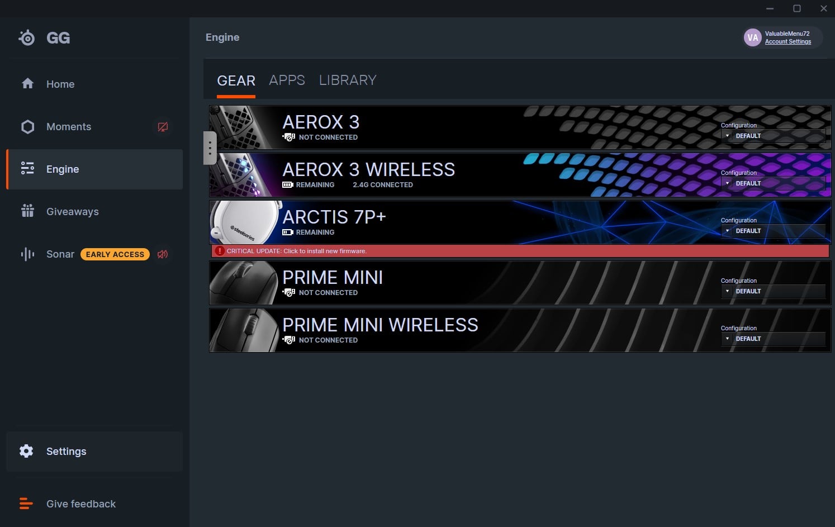Click the PRIME MINI WIRELESS mouse thumbnail

pos(244,330)
